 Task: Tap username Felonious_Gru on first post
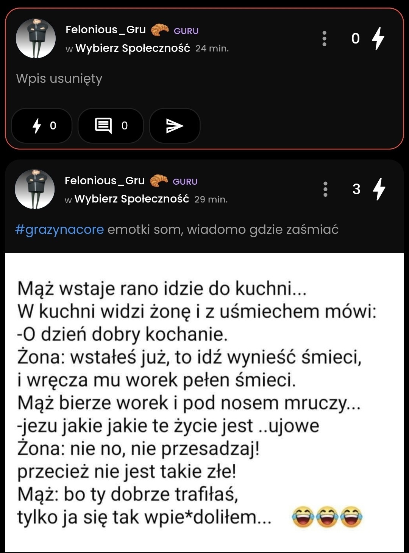pos(105,30)
